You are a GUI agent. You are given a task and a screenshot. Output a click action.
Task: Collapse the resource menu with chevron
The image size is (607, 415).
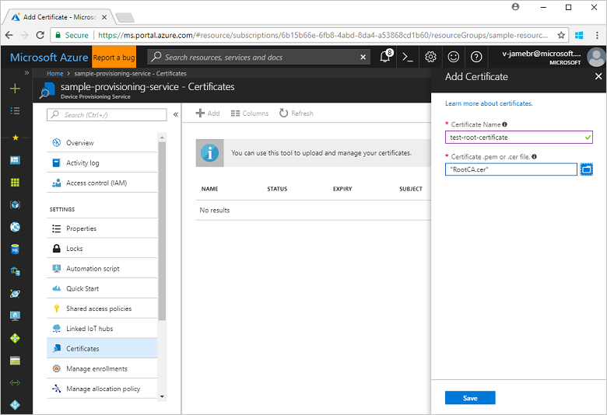click(x=175, y=114)
